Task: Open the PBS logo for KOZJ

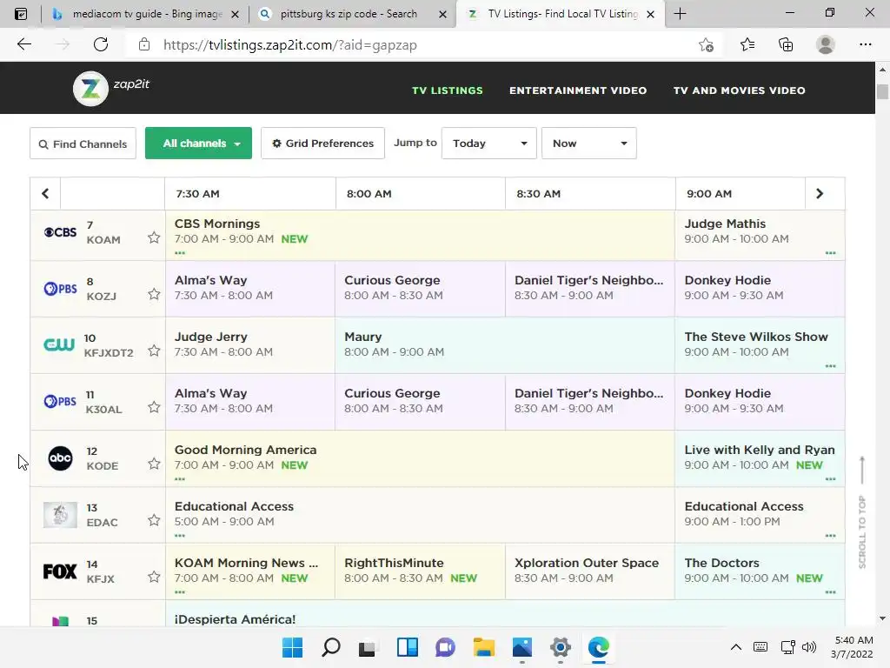Action: (60, 289)
